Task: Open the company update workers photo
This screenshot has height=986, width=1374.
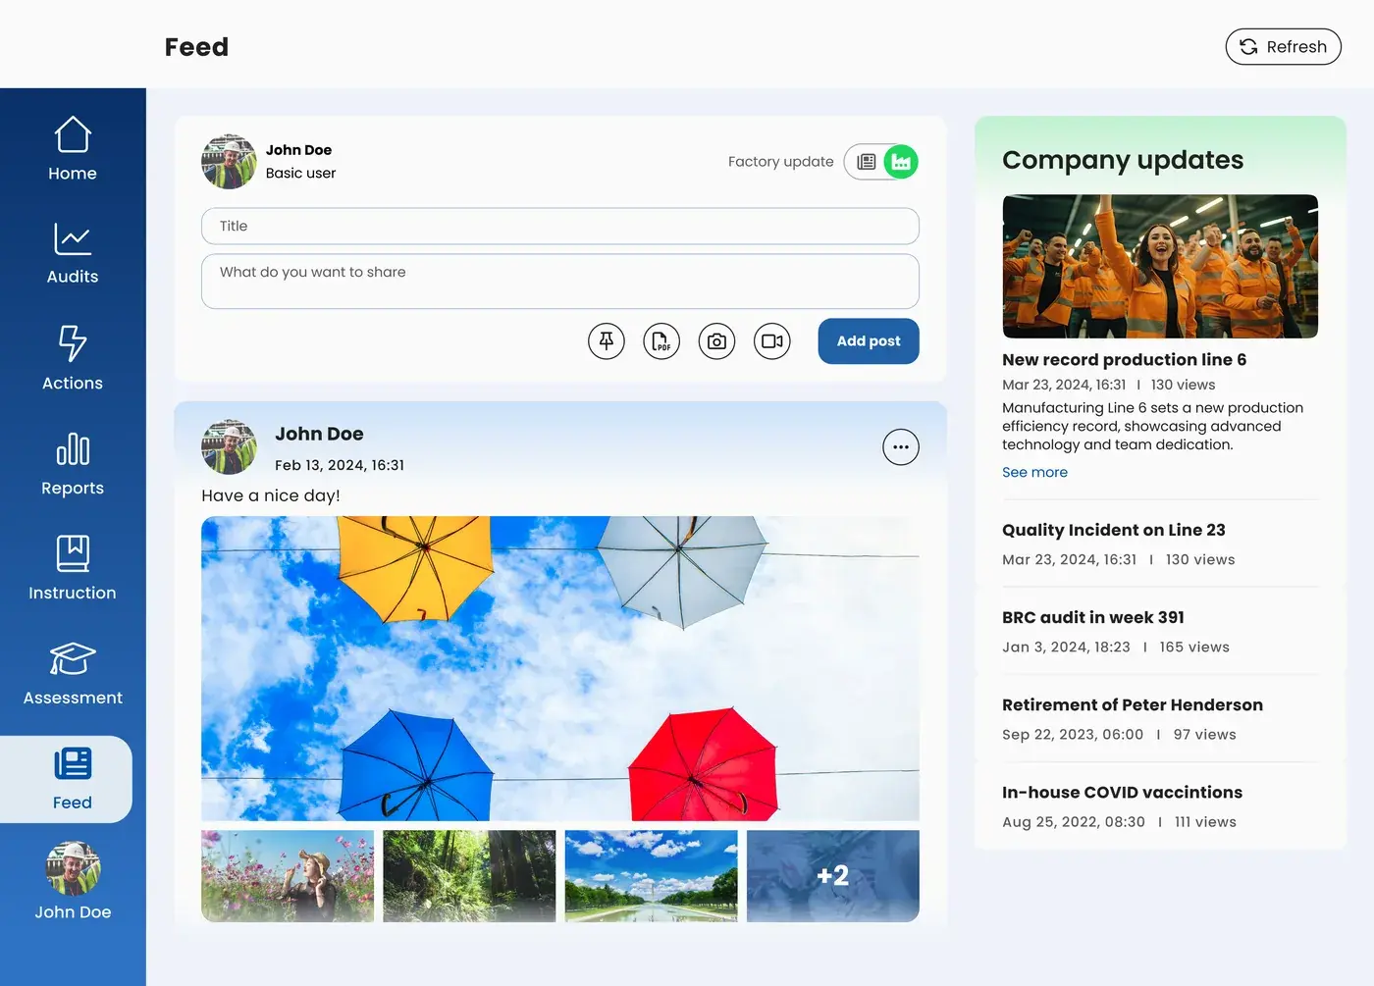Action: 1160,267
